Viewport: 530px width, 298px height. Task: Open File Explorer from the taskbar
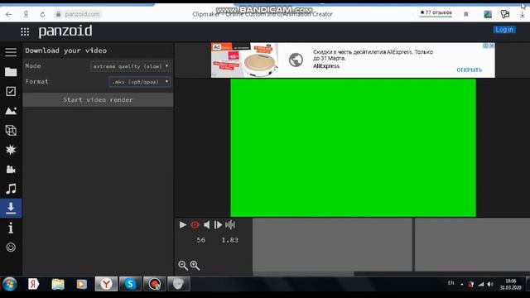click(58, 284)
